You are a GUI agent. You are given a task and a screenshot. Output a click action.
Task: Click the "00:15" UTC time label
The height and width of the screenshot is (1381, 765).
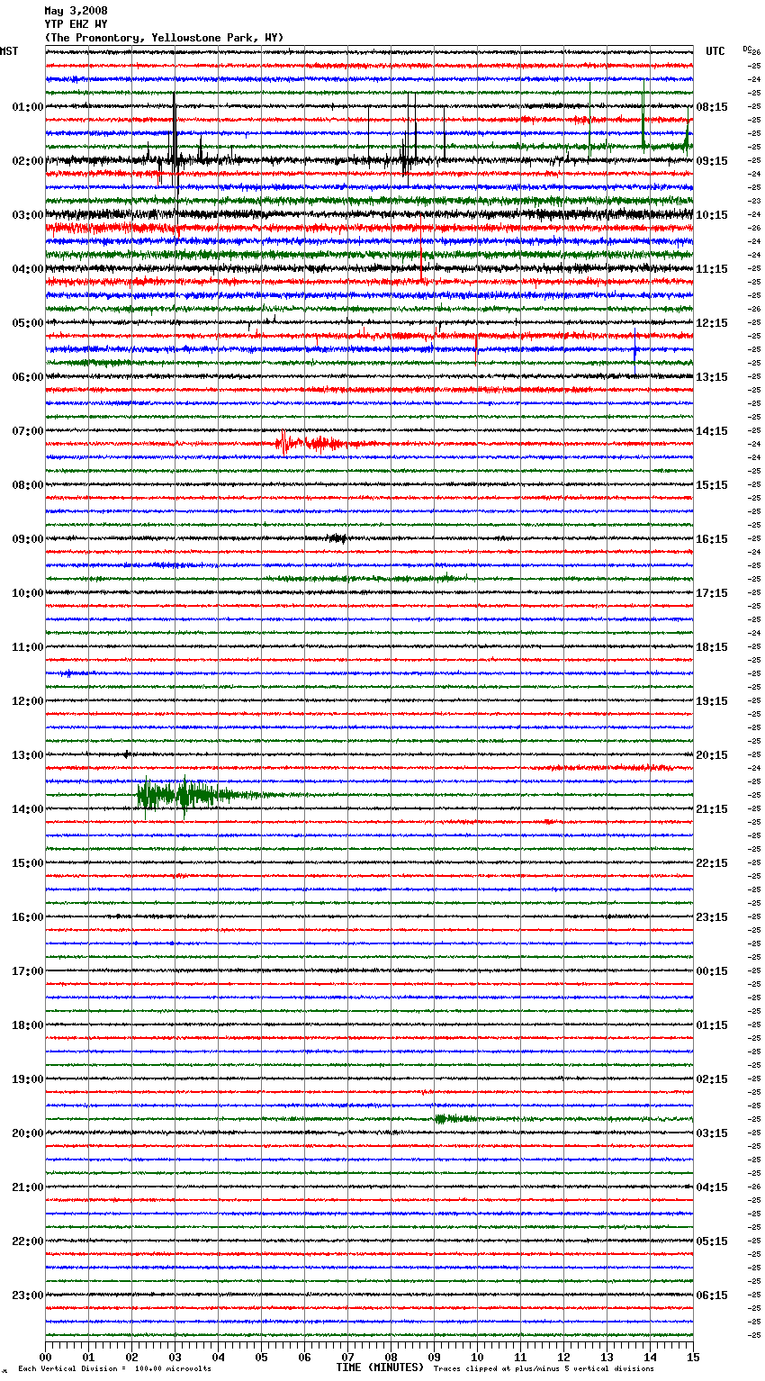click(x=712, y=971)
